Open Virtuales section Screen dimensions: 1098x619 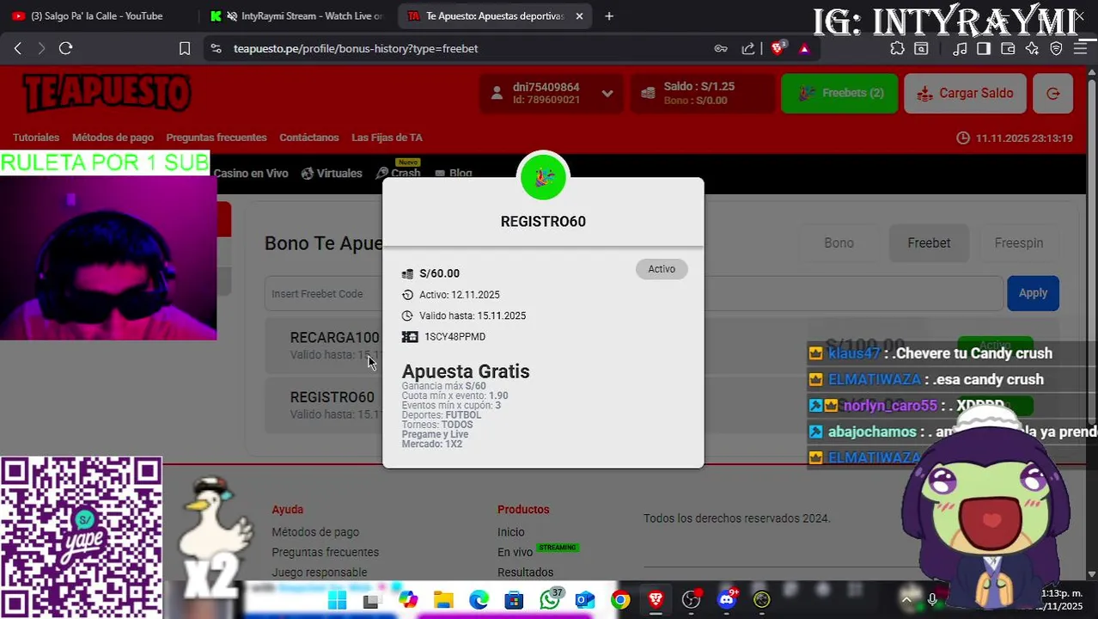332,173
